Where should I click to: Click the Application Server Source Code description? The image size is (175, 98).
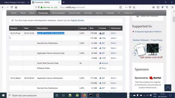point(51,53)
